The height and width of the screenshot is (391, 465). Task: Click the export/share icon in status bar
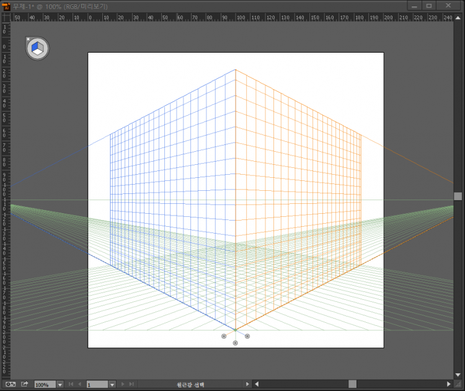(24, 384)
